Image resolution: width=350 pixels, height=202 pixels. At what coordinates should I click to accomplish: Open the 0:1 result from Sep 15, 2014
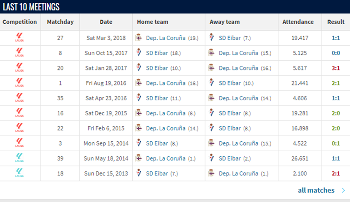click(336, 143)
